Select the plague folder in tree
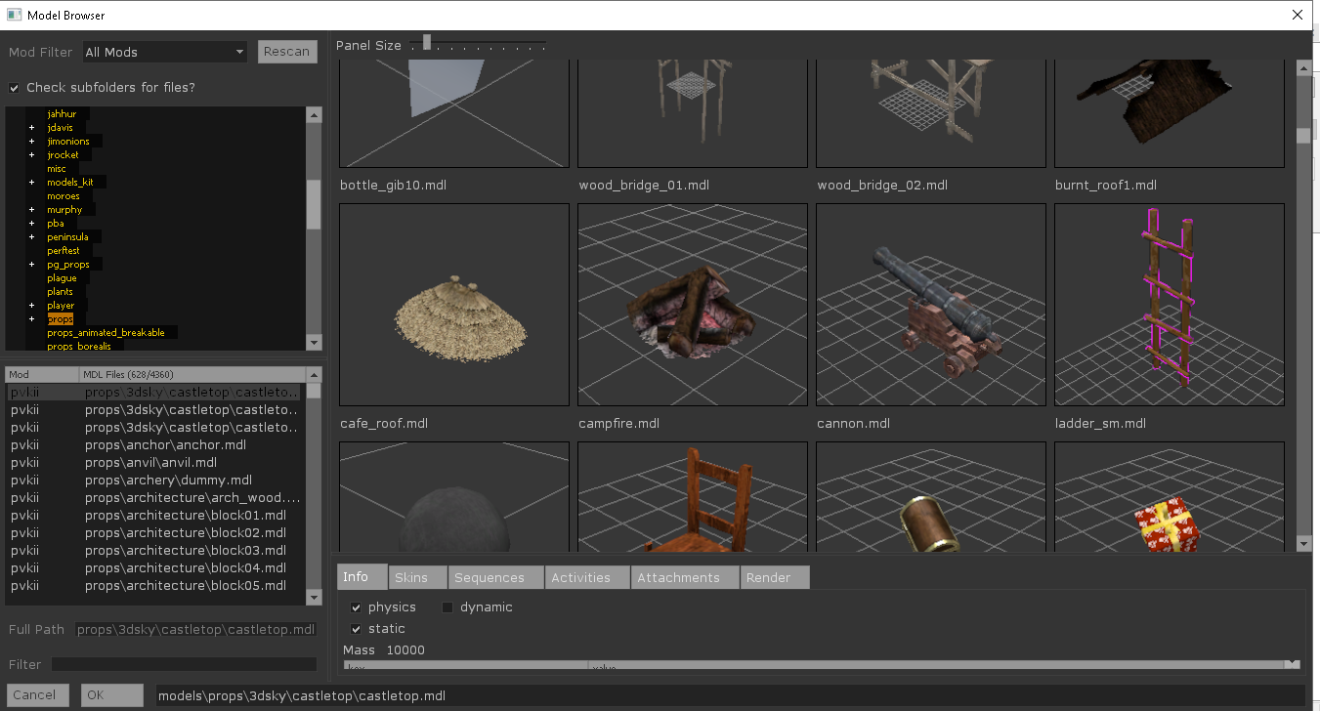This screenshot has width=1320, height=711. point(62,278)
